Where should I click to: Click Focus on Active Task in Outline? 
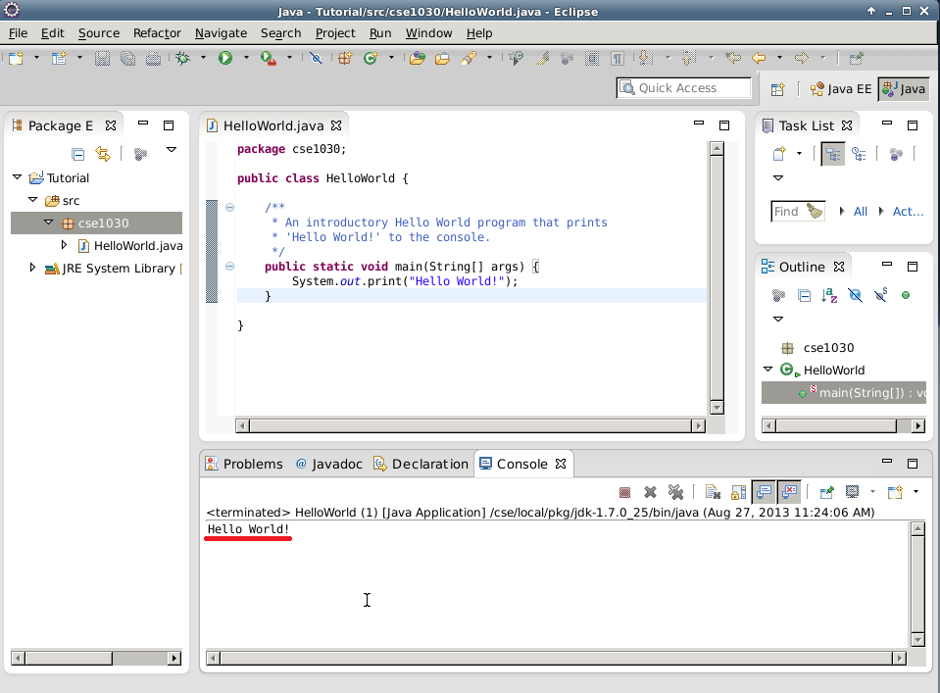[778, 295]
